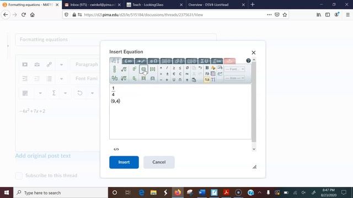Image resolution: width=353 pixels, height=198 pixels.
Task: Insert the empty set symbol
Action: point(187,68)
